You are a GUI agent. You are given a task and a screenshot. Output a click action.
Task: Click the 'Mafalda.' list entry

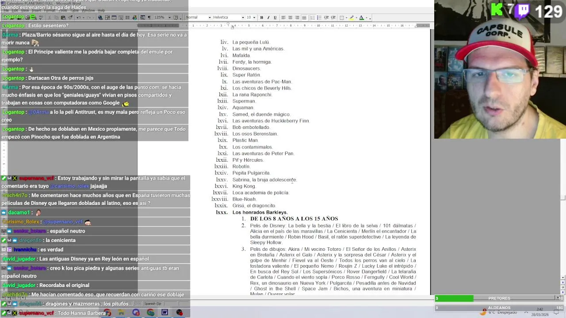(x=241, y=55)
